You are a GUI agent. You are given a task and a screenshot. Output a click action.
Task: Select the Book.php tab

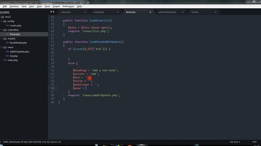[x=130, y=12]
